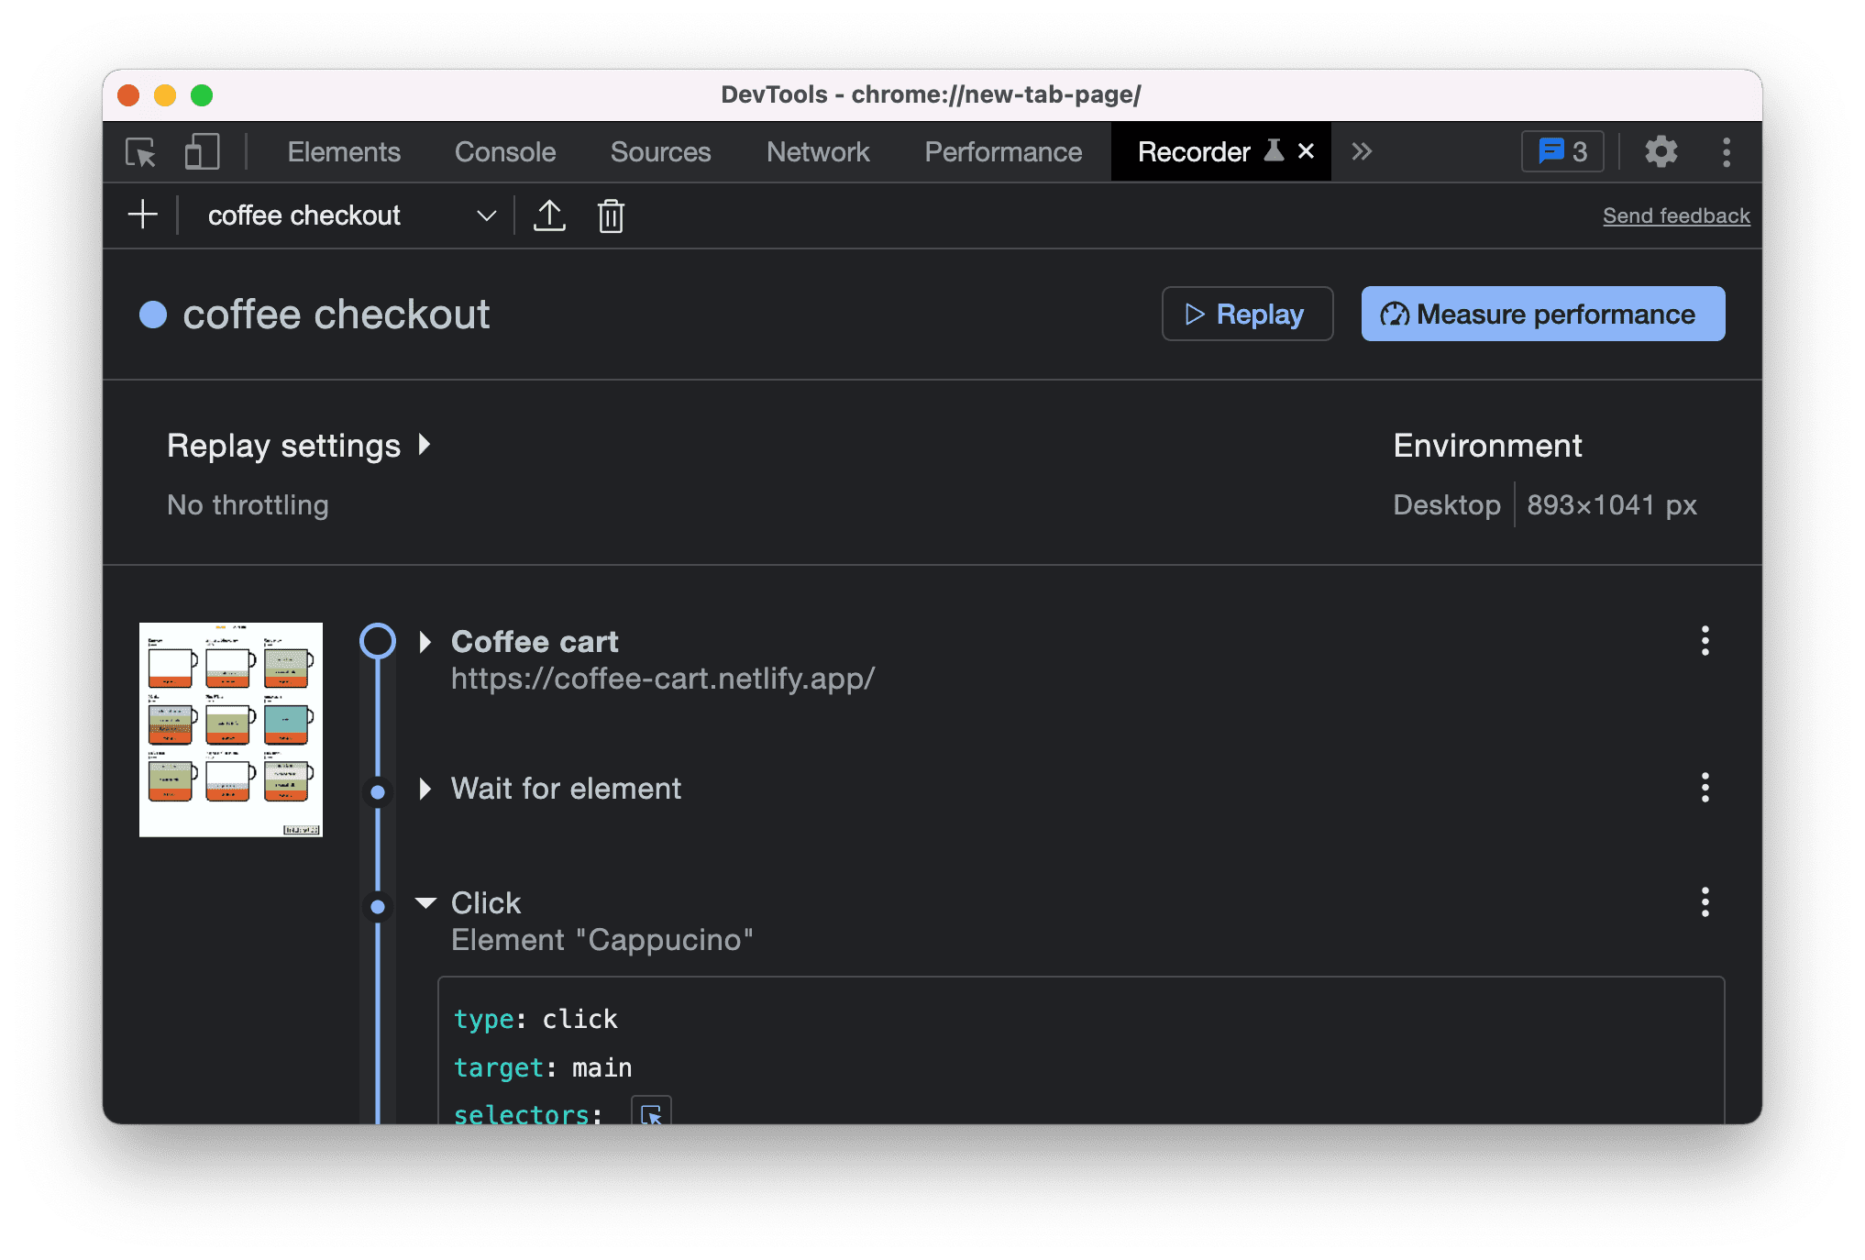Viewport: 1865px width, 1260px height.
Task: Click the delete recording trash icon
Action: click(610, 216)
